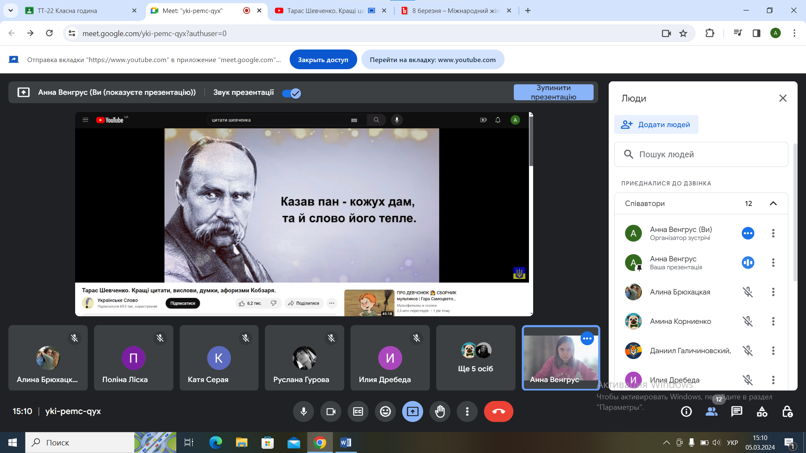Open a new Chrome tab
Image resolution: width=806 pixels, height=453 pixels.
528,10
